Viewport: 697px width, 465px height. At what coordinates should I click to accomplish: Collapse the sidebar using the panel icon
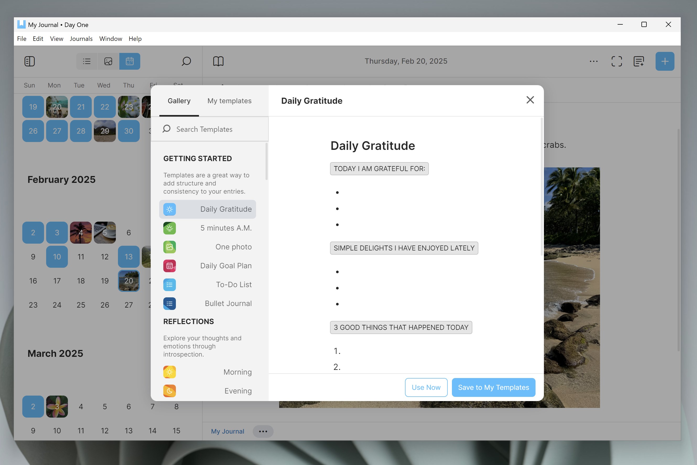29,61
